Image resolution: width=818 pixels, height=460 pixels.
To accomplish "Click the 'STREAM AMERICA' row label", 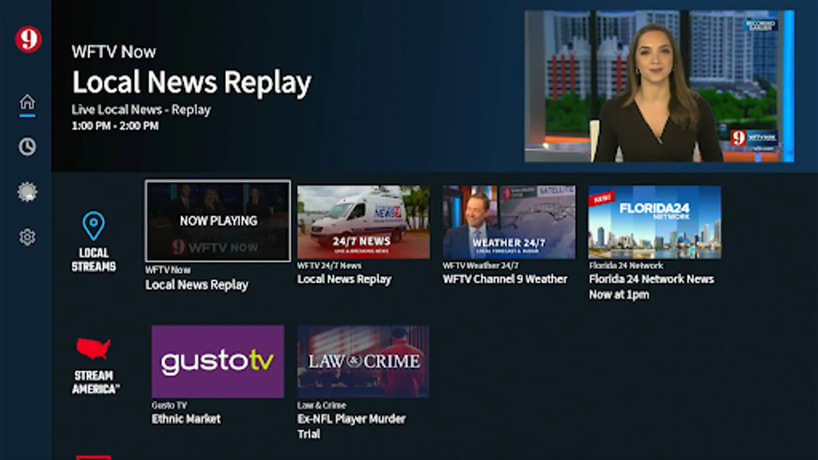I will point(96,382).
